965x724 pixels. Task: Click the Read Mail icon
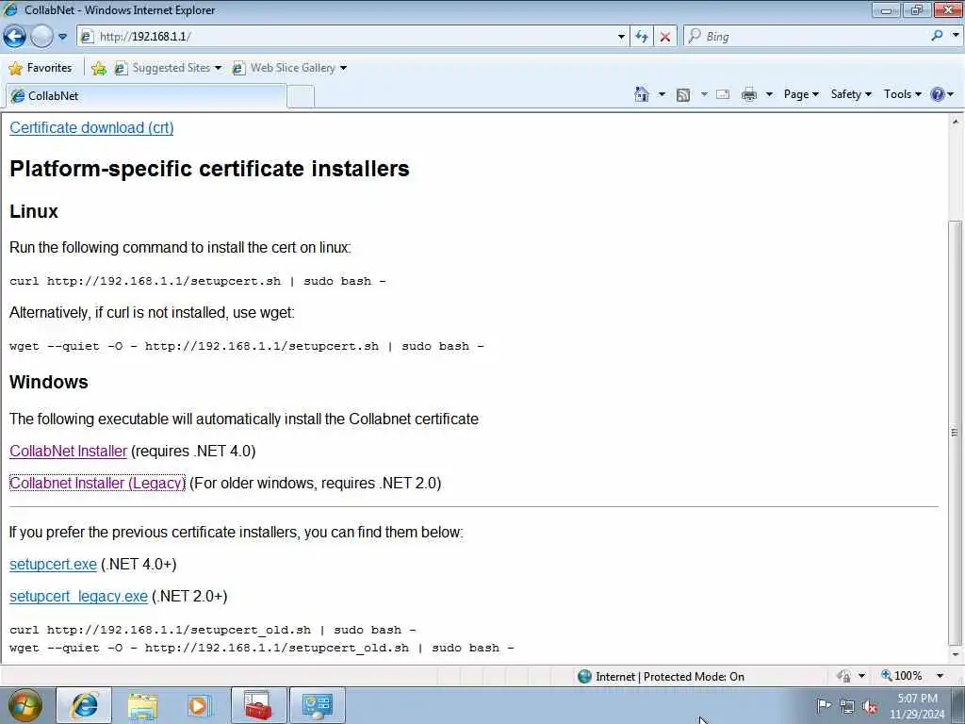click(723, 94)
